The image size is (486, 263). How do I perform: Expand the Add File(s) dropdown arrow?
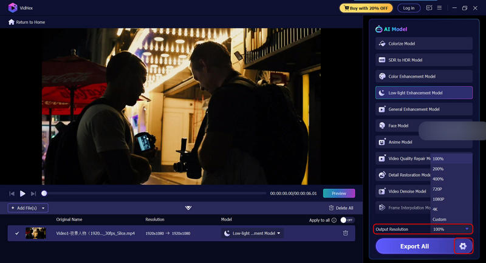point(43,208)
